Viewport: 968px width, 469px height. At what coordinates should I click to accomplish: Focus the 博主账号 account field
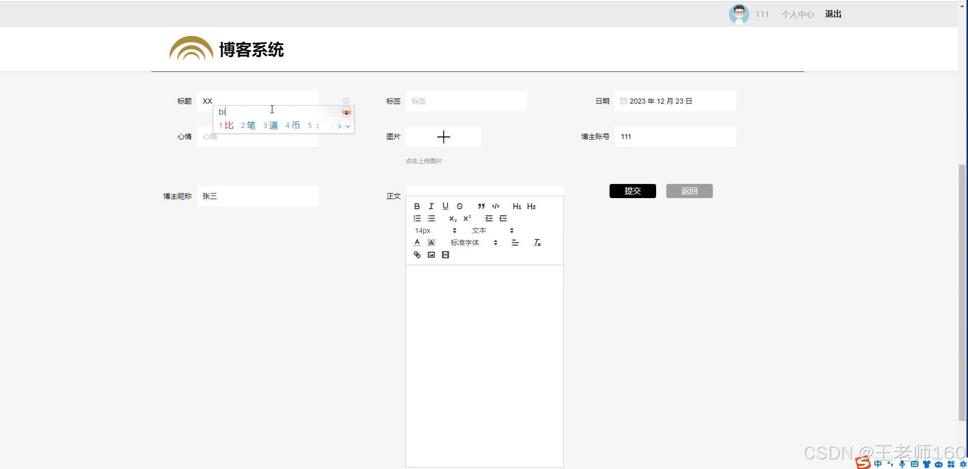[x=675, y=136]
